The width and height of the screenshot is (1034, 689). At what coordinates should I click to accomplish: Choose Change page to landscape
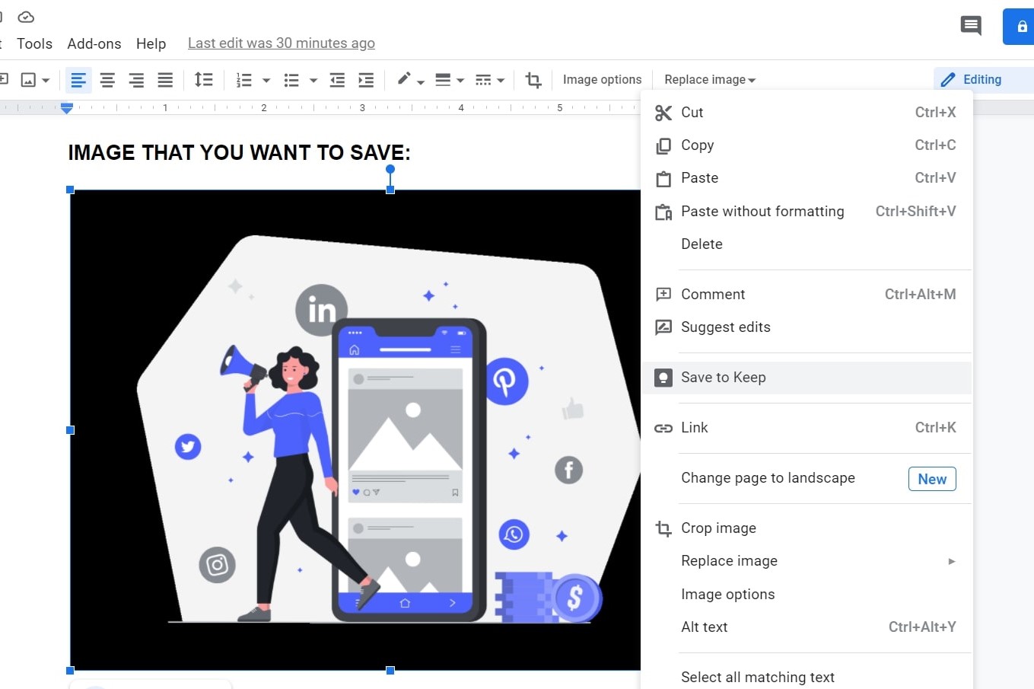[x=807, y=478]
